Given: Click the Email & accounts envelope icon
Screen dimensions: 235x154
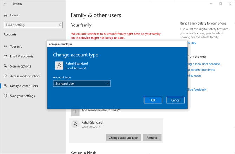Looking at the screenshot, I should (6, 56).
